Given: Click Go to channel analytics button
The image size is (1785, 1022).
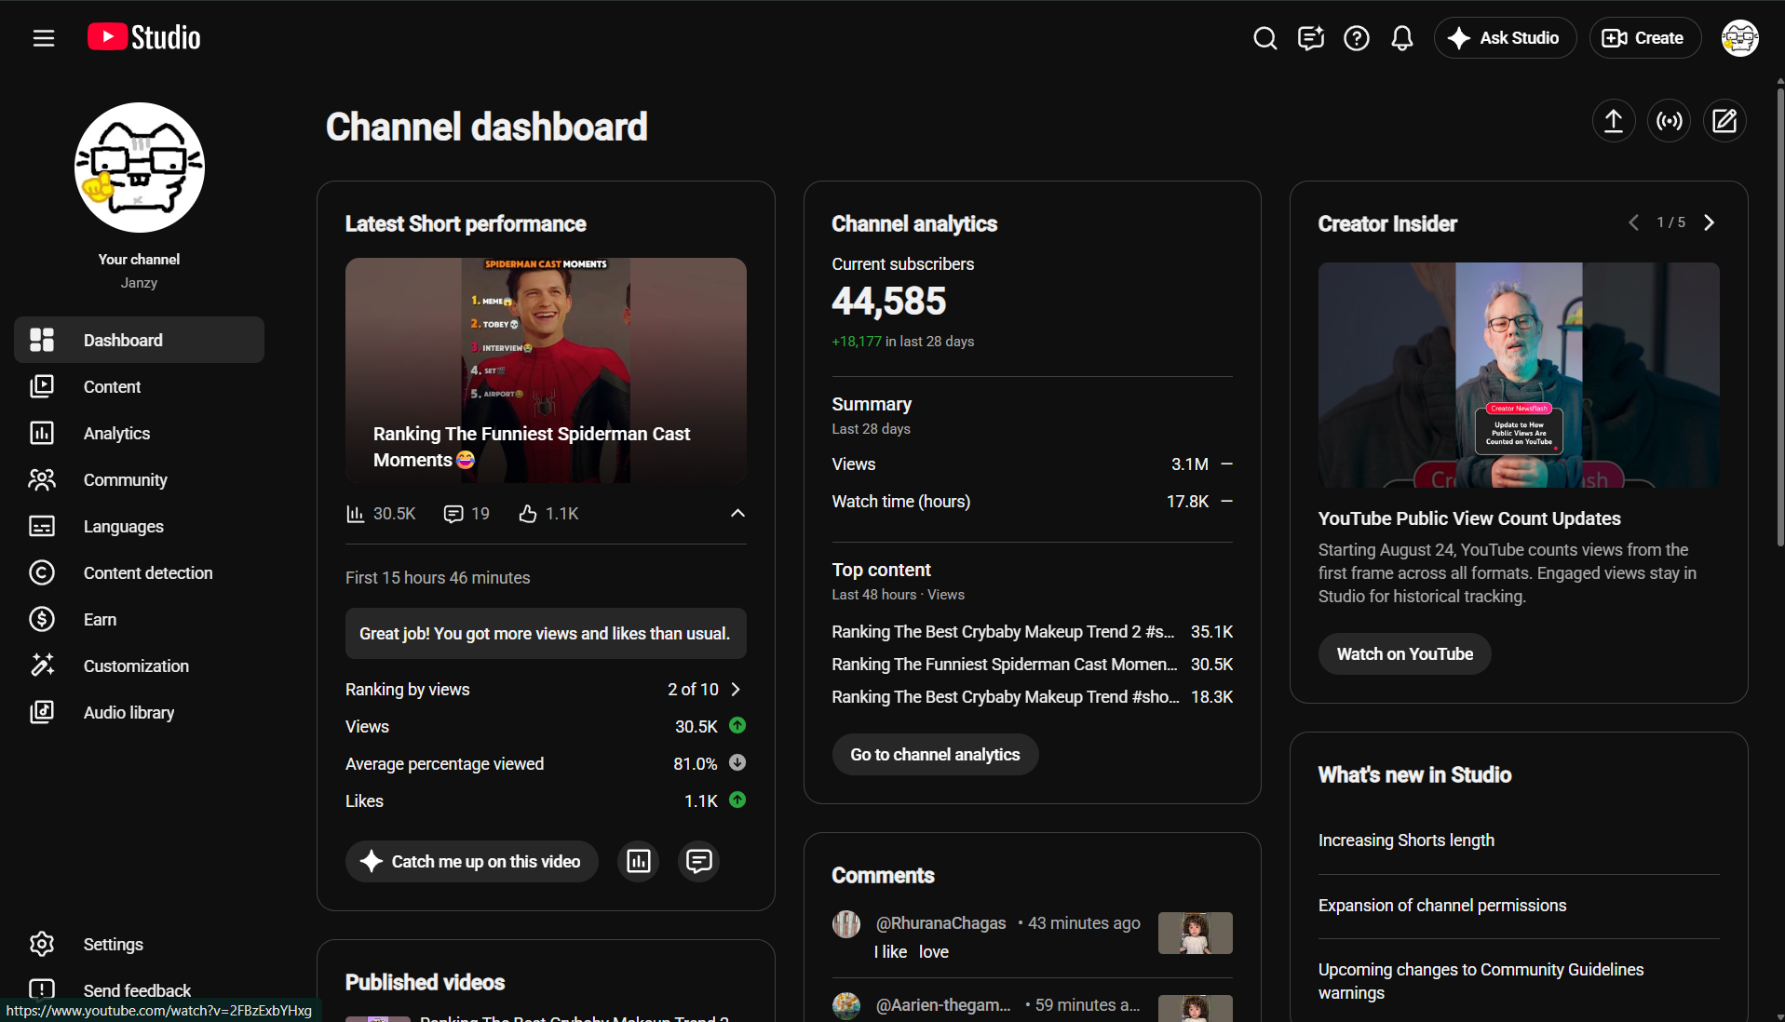Looking at the screenshot, I should 935,755.
